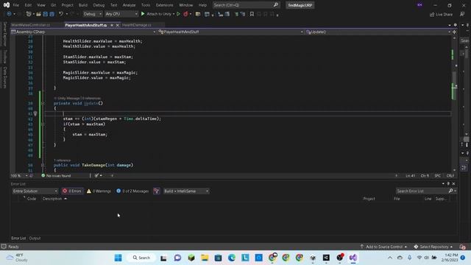This screenshot has width=471, height=265.
Task: Click the Visual Studio logo icon
Action: pyautogui.click(x=7, y=5)
